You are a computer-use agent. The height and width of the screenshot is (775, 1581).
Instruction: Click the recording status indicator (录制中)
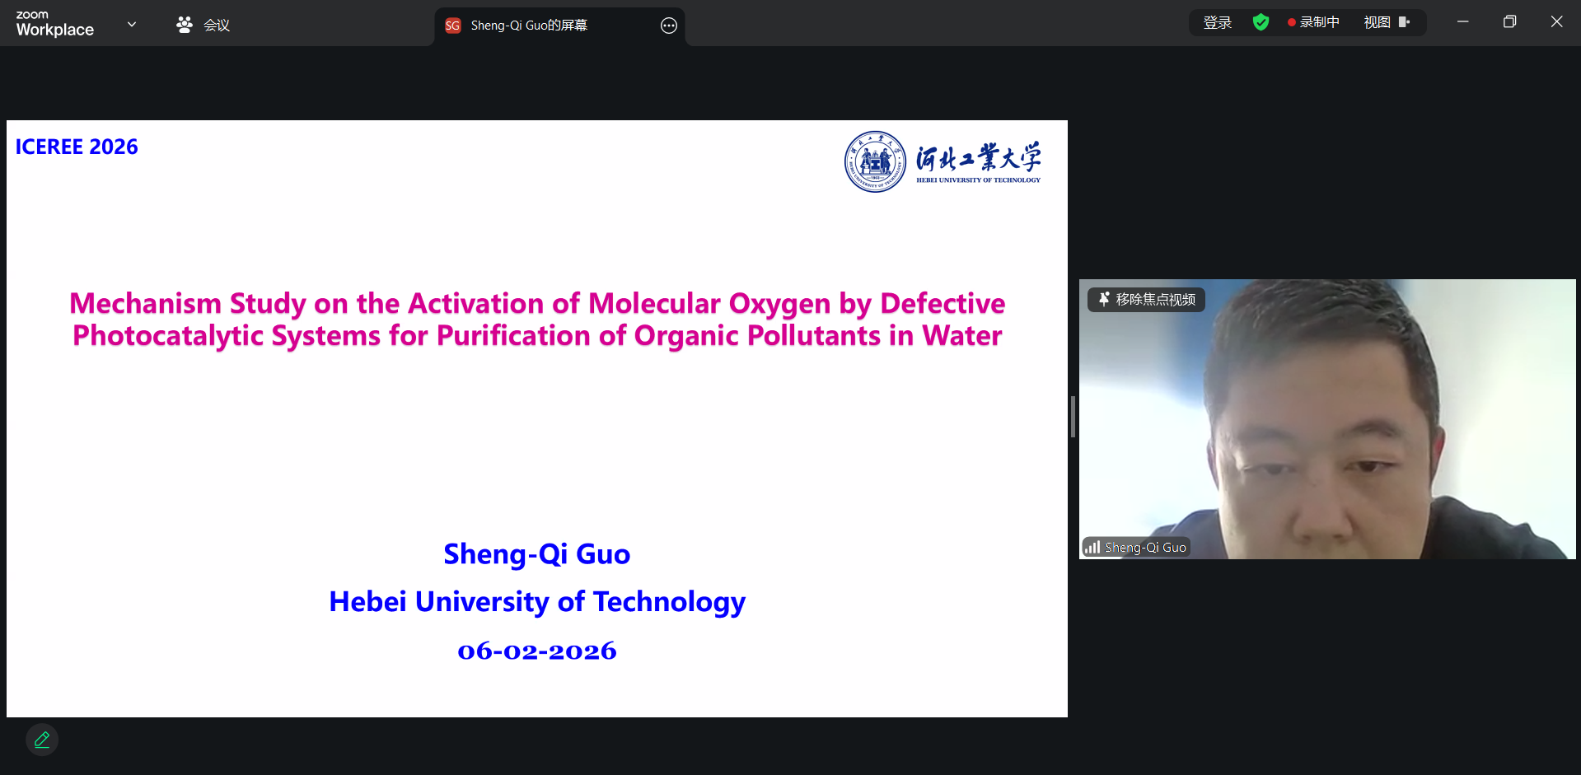[1313, 22]
